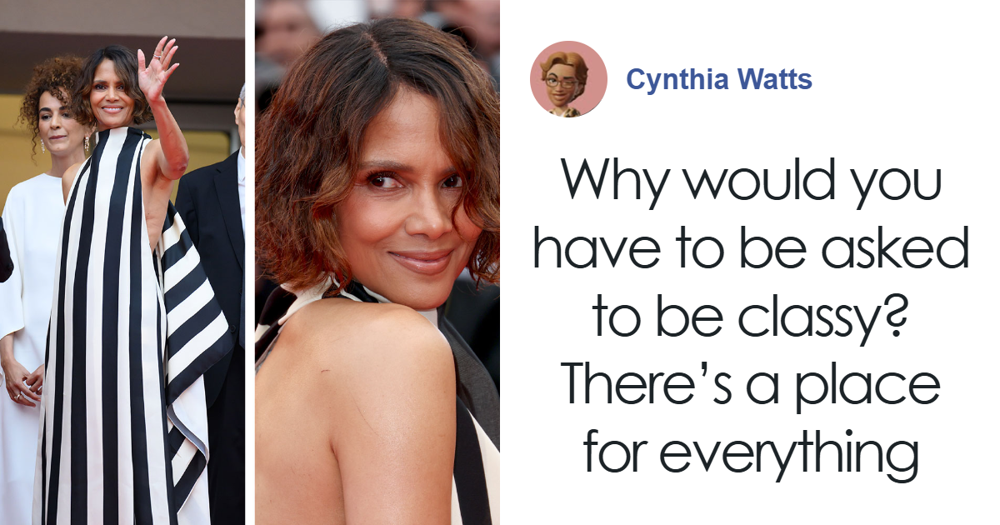Click the white divider between the photos
Image resolution: width=1000 pixels, height=525 pixels.
click(x=250, y=262)
